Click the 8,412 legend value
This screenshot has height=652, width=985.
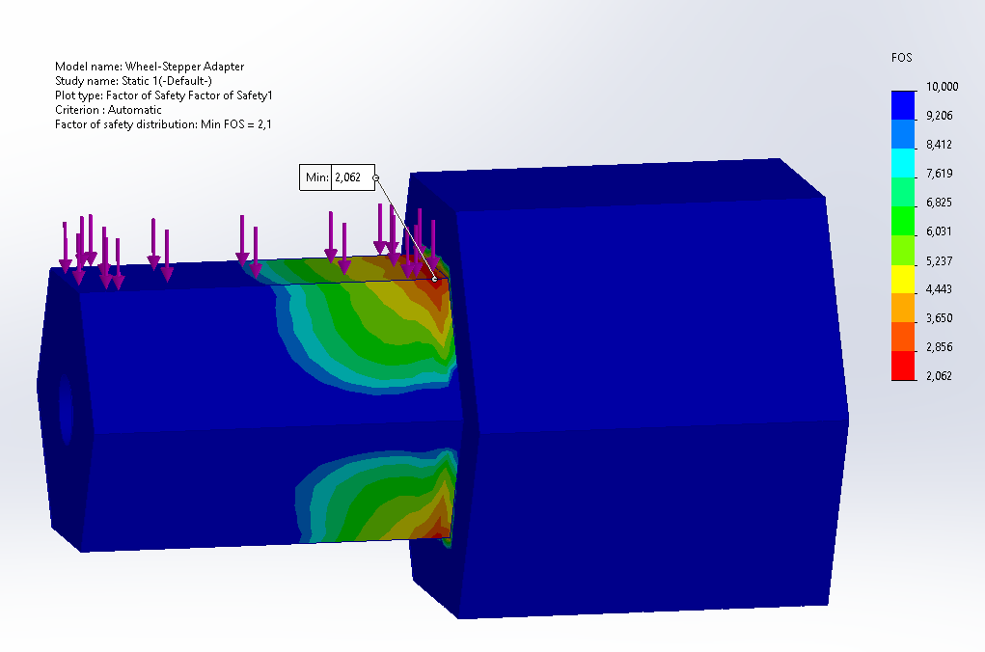pos(939,145)
